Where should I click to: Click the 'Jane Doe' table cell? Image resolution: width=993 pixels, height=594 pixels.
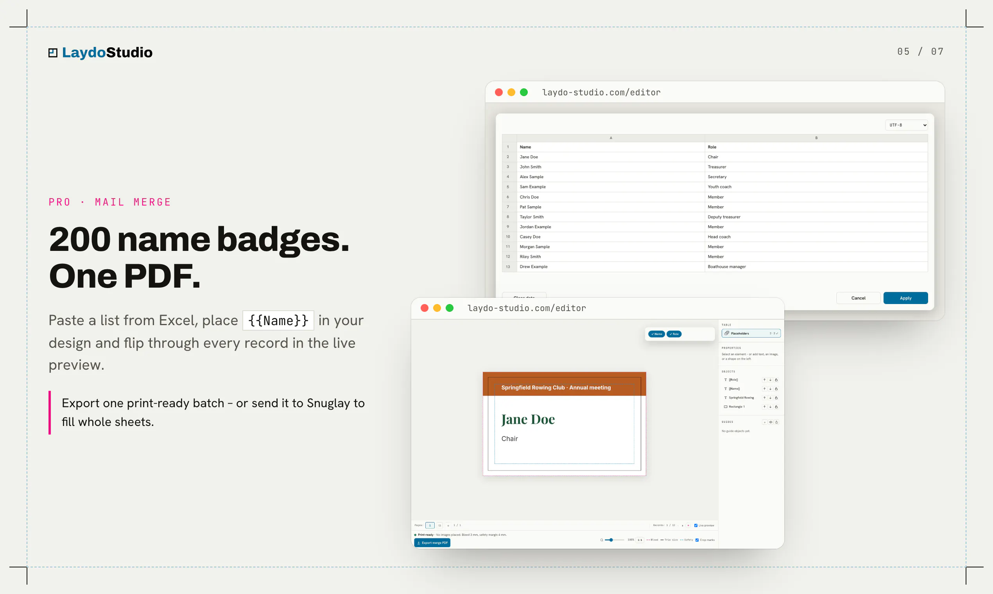[x=611, y=157]
